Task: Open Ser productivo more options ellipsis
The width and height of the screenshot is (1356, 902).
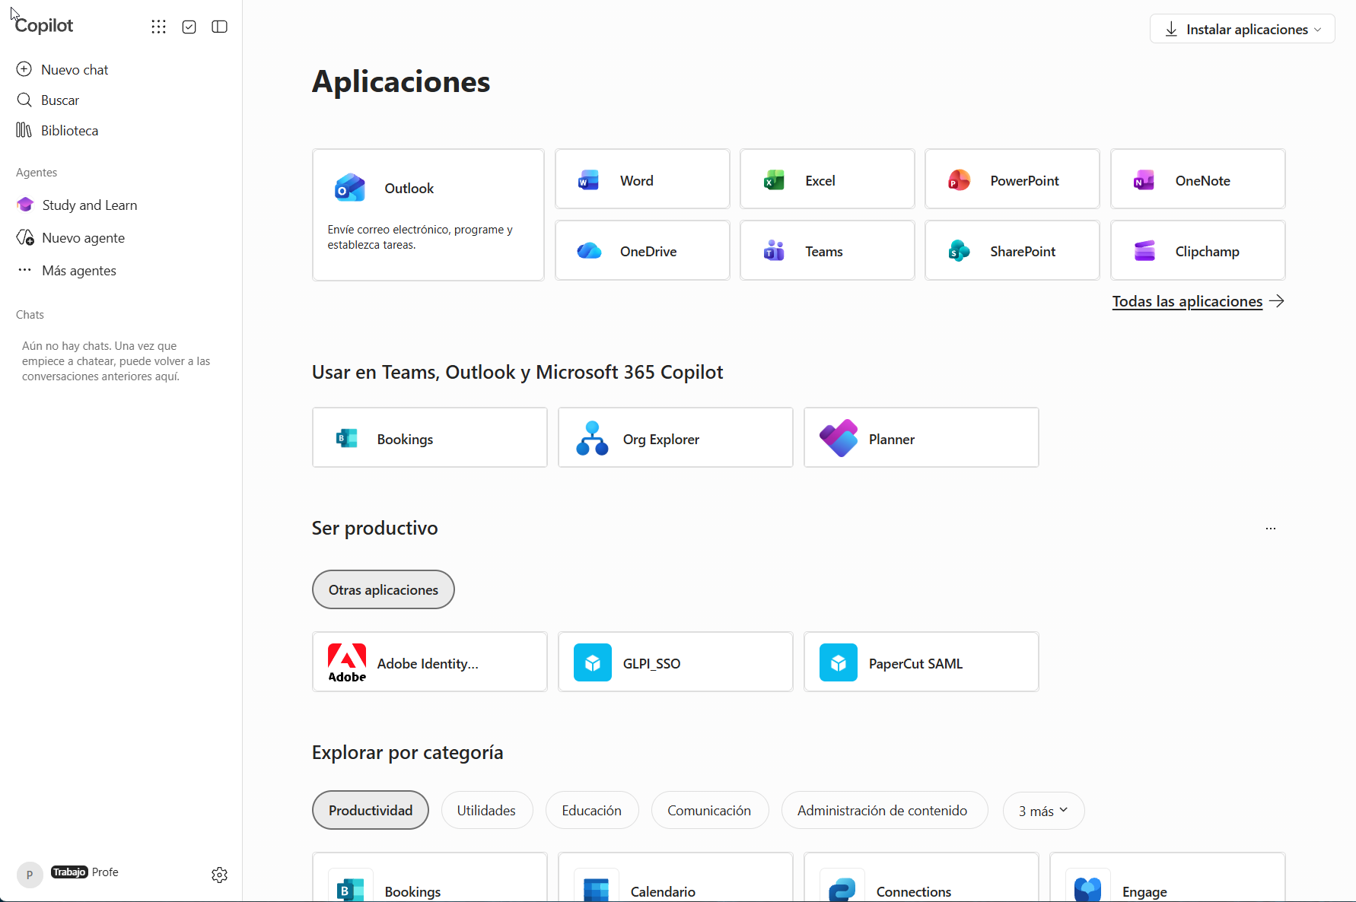Action: click(1271, 528)
